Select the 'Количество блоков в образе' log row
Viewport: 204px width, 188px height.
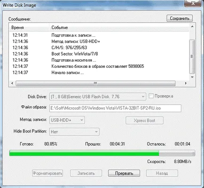point(99,66)
